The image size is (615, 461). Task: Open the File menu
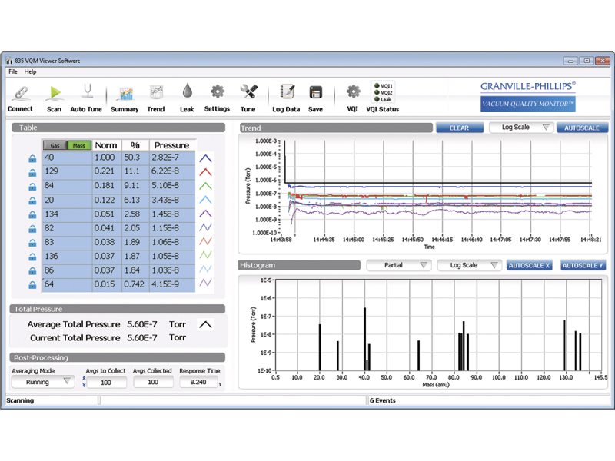coord(12,71)
